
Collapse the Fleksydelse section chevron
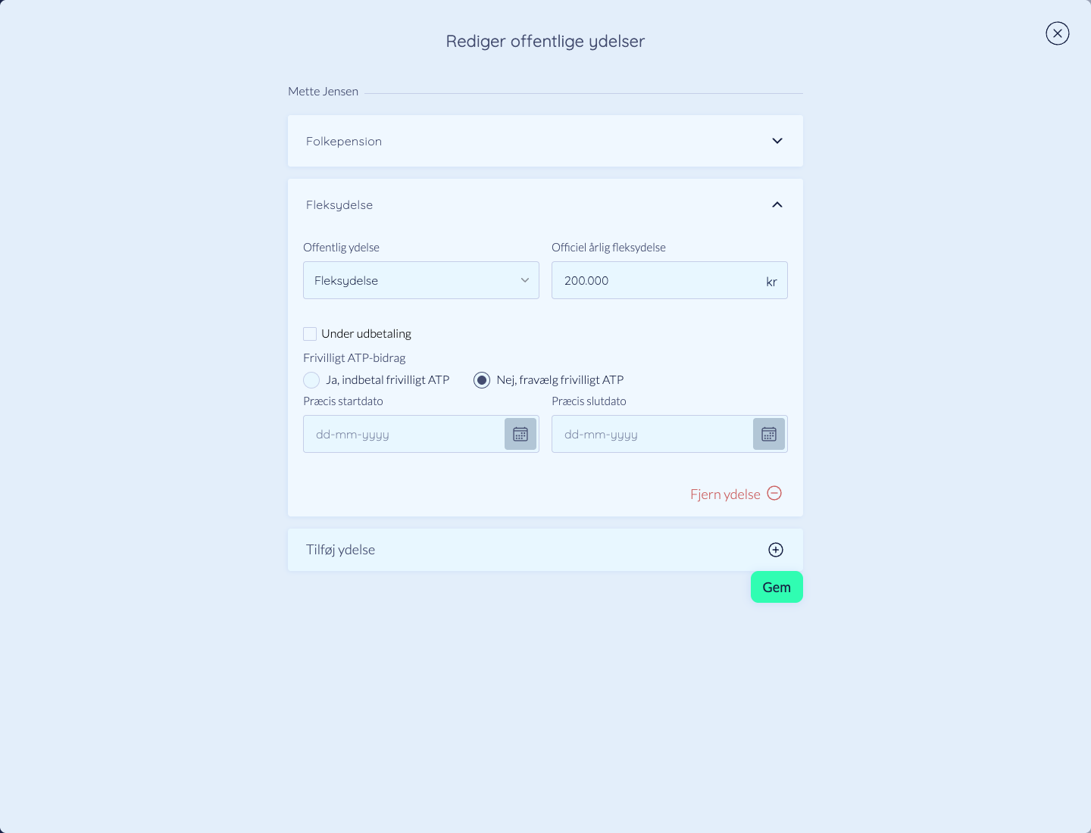(x=777, y=204)
